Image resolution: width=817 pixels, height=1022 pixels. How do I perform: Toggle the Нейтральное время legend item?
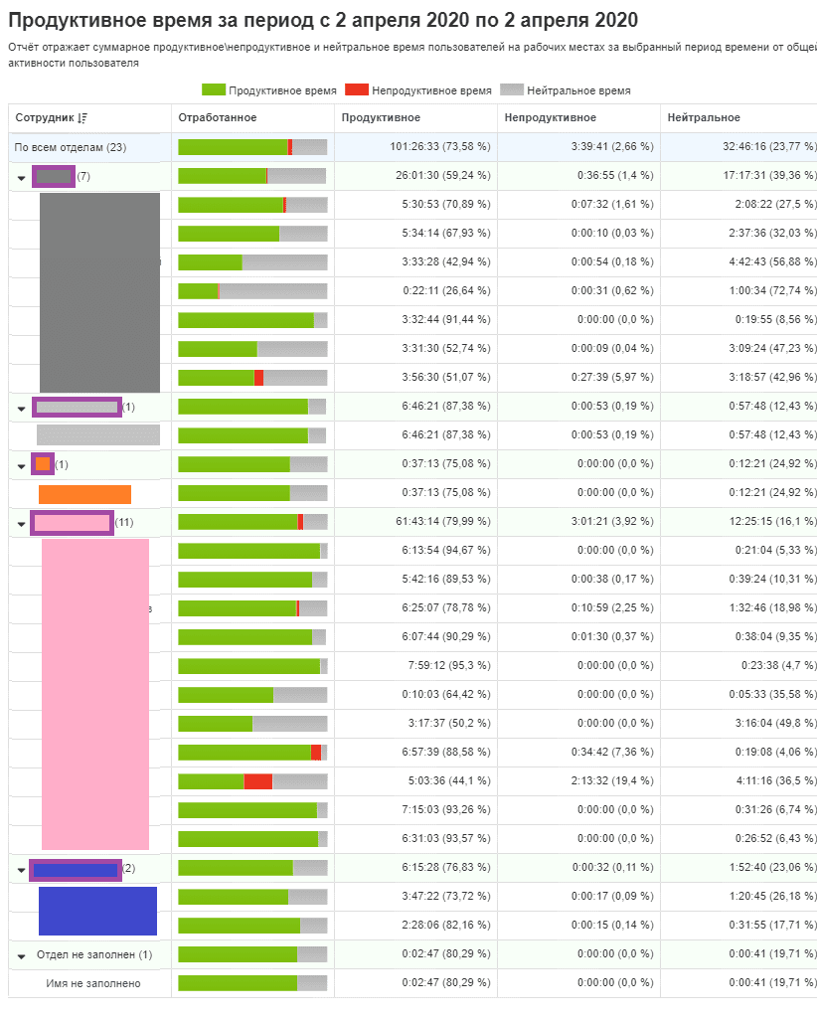(x=566, y=90)
